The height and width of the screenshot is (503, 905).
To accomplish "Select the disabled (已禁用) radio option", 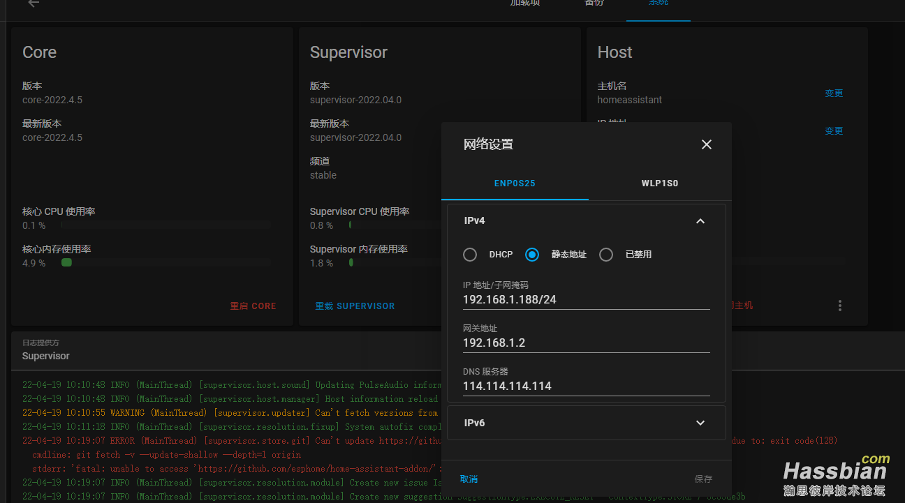I will pyautogui.click(x=606, y=255).
